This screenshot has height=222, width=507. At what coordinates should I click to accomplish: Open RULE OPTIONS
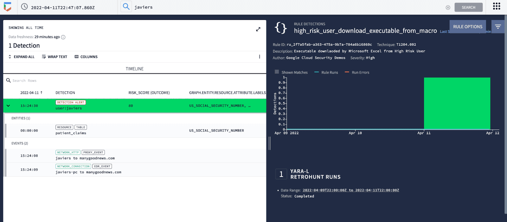(x=468, y=27)
